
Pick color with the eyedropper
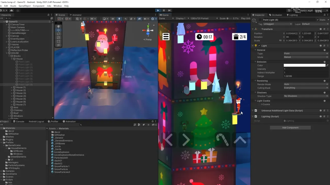click(x=327, y=66)
